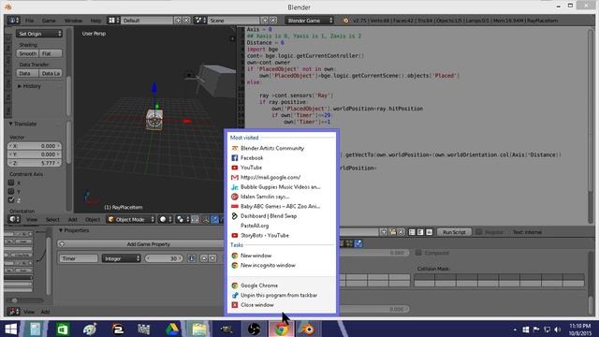Toggle the blue checked physics tab icon
The width and height of the screenshot is (599, 337).
358,243
